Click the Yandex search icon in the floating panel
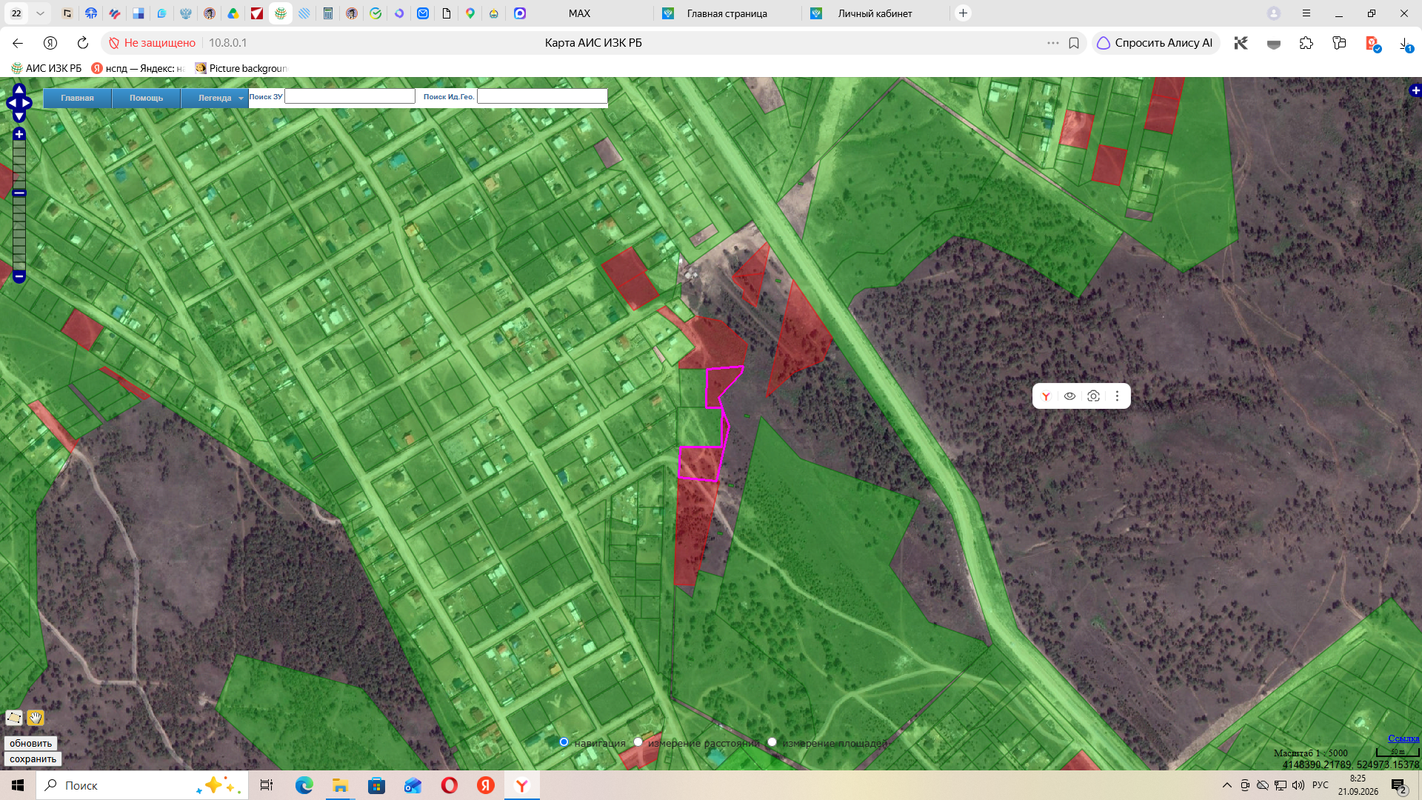The image size is (1422, 800). [x=1046, y=396]
